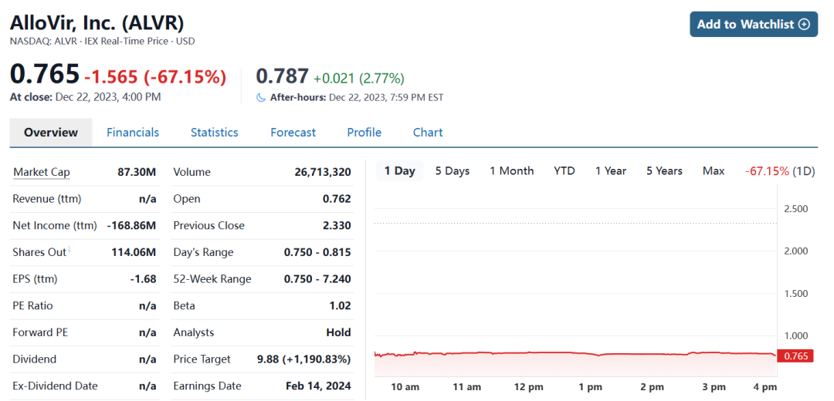The width and height of the screenshot is (834, 401).
Task: Switch chart to 5 Days range
Action: (x=453, y=171)
